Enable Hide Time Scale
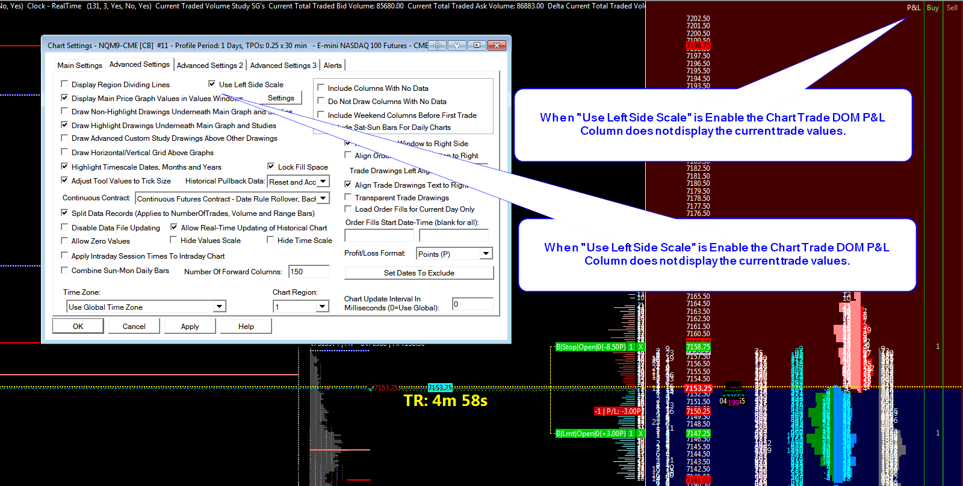This screenshot has width=963, height=486. coord(271,240)
